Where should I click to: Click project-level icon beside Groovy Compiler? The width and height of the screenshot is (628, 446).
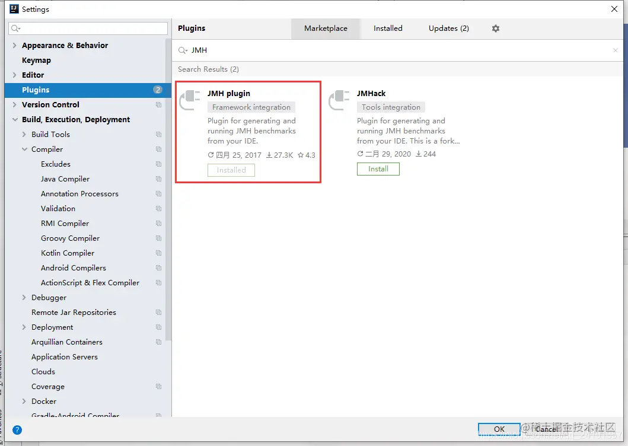(x=158, y=238)
